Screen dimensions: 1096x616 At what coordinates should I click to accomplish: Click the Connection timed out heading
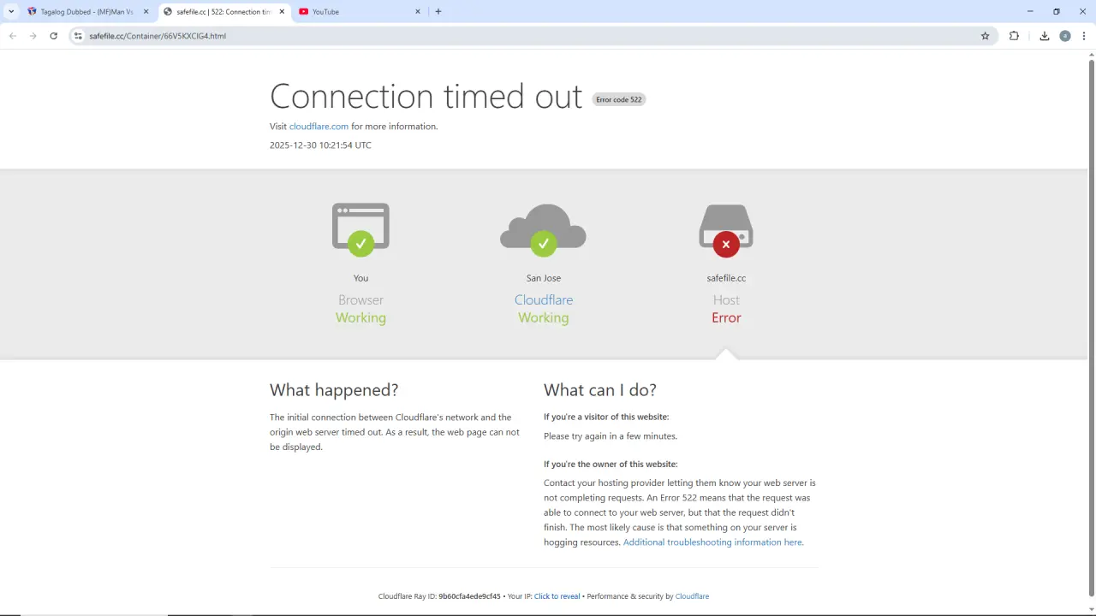coord(426,96)
